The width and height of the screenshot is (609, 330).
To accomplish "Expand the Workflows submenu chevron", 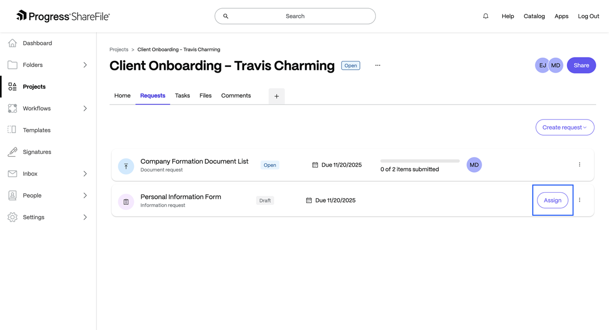I will tap(85, 109).
